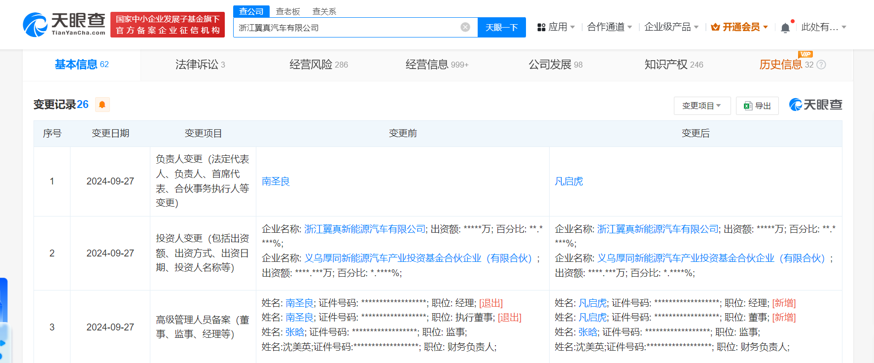Switch to the 查老板 search tab
This screenshot has height=363, width=874.
coord(288,11)
